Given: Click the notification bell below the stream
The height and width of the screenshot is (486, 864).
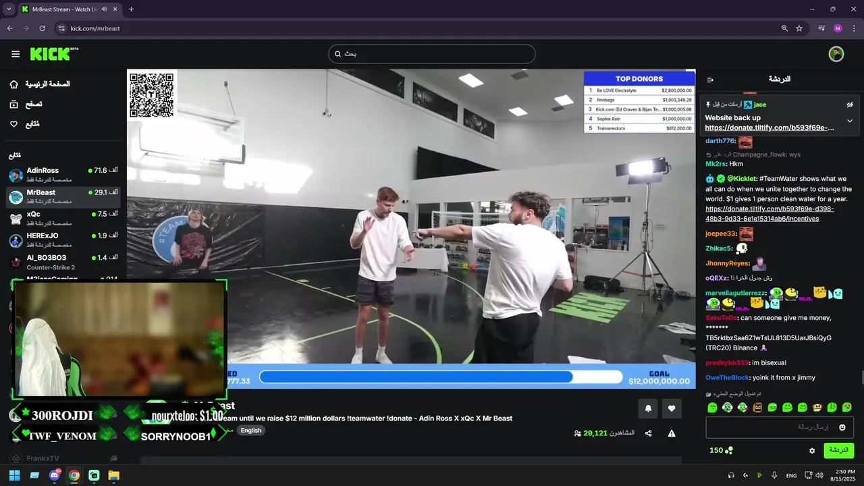Looking at the screenshot, I should 649,408.
